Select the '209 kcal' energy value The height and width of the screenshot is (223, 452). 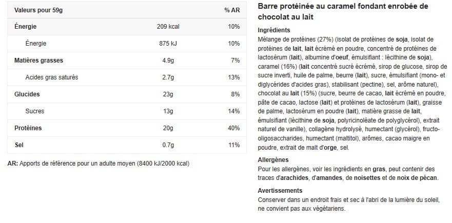pos(168,27)
